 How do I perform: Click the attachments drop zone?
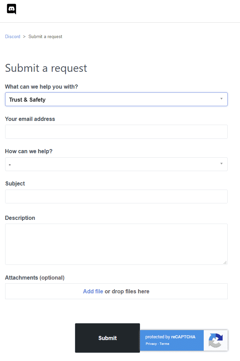pyautogui.click(x=116, y=291)
